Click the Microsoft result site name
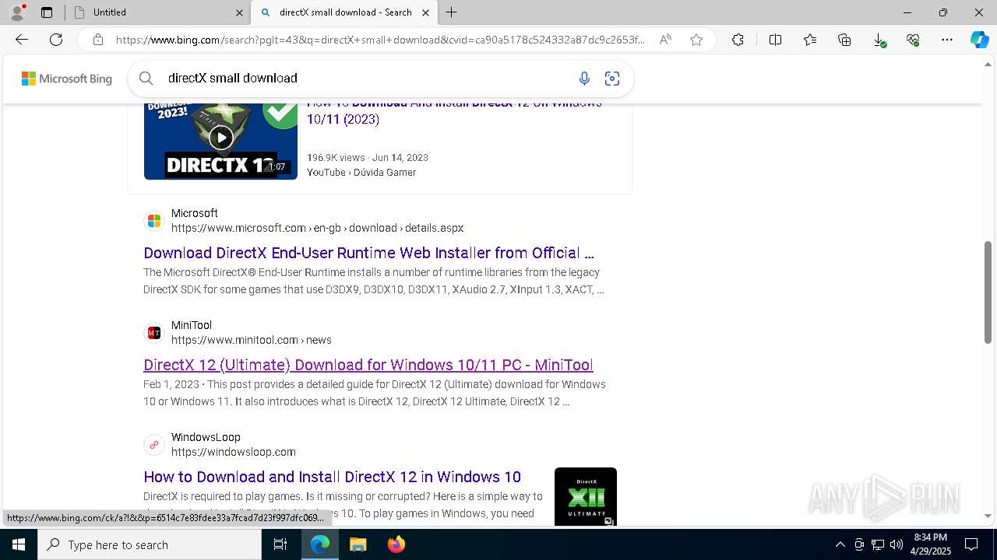Screen dimensions: 997x560 pyautogui.click(x=195, y=213)
